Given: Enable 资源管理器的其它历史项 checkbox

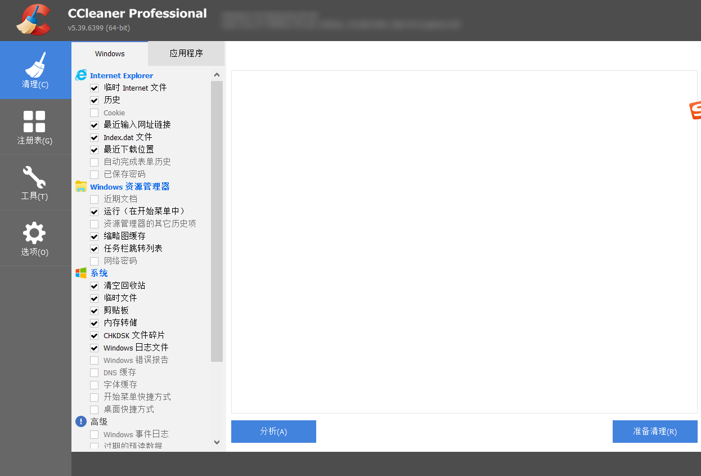Looking at the screenshot, I should tap(94, 224).
